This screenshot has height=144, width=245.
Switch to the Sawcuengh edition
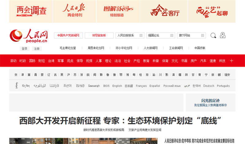pos(94,86)
